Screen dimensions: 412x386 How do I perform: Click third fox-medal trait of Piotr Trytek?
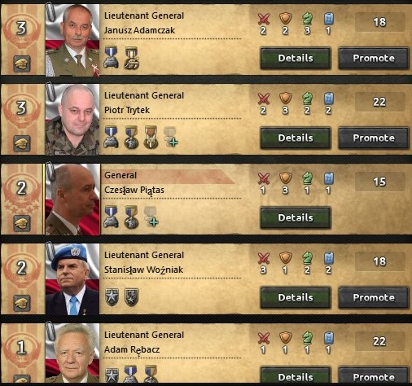151,137
